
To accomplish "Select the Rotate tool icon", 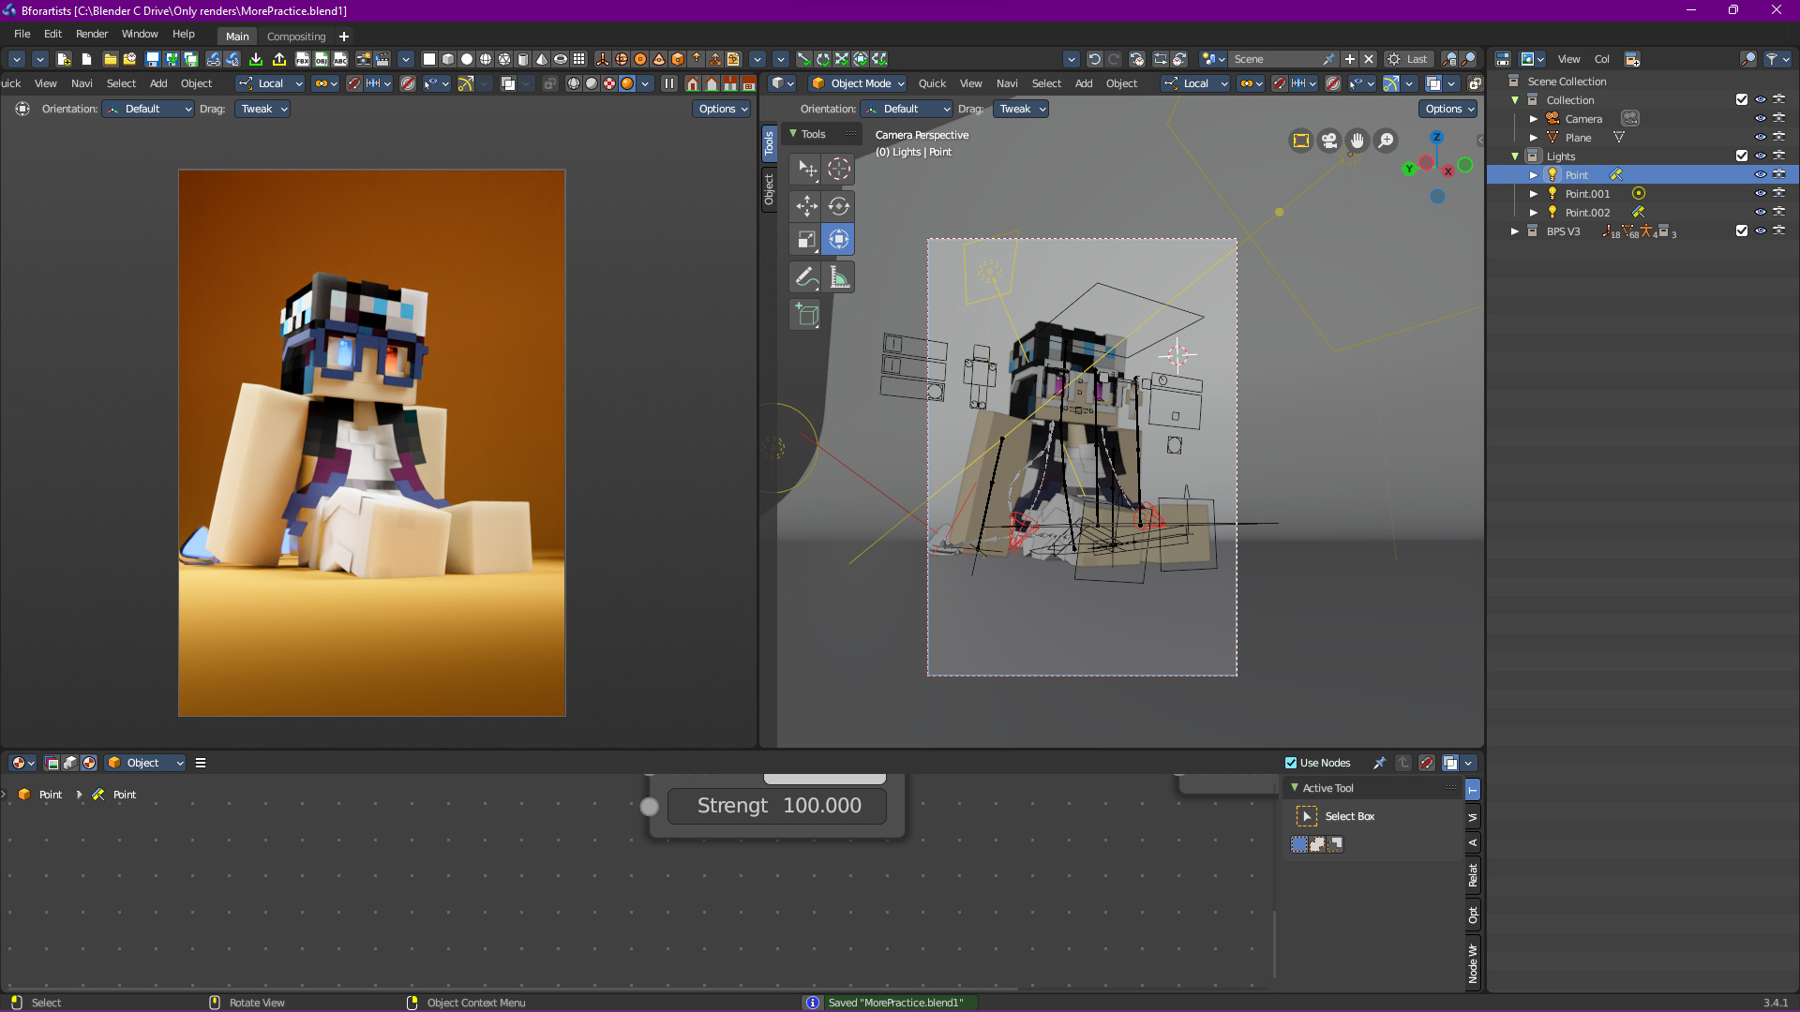I will tap(839, 206).
